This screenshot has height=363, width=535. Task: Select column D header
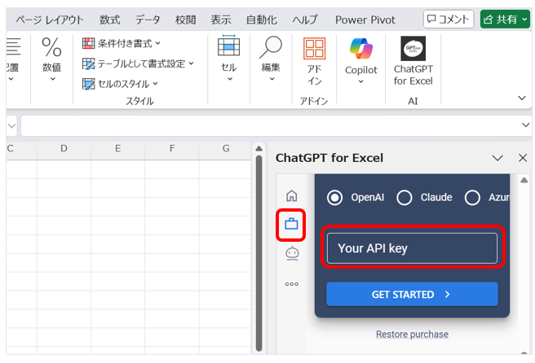(x=64, y=149)
